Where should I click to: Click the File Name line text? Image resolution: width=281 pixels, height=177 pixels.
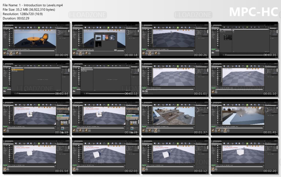pos(33,5)
